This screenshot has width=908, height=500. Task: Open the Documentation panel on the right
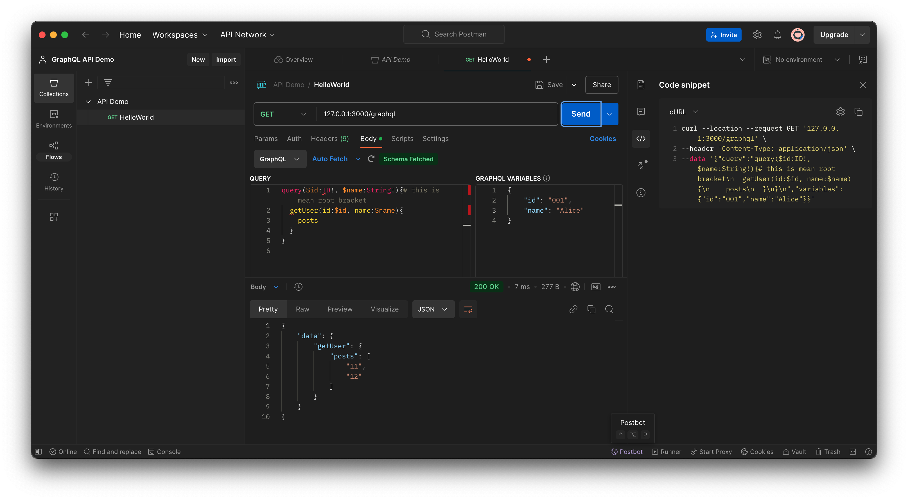[x=640, y=85]
